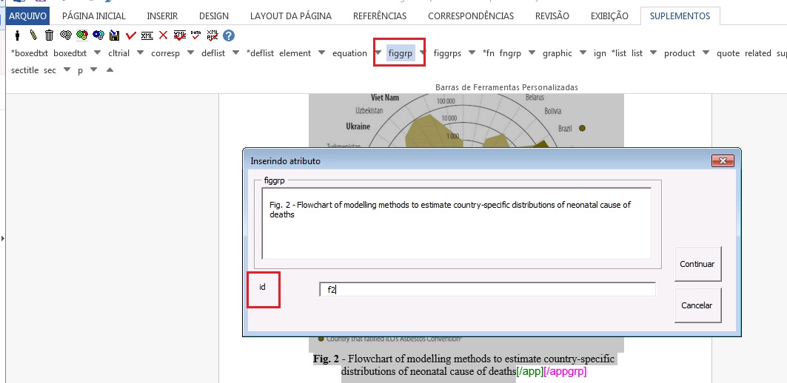Click the trash can delete icon
This screenshot has height=383, width=787.
[49, 35]
